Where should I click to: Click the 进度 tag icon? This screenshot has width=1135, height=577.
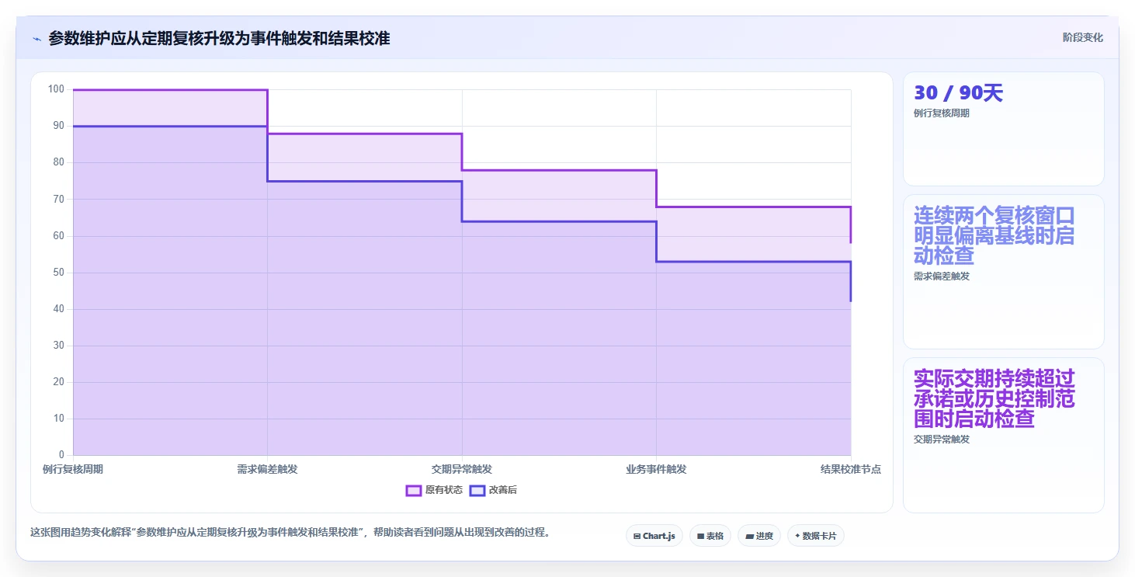point(749,536)
